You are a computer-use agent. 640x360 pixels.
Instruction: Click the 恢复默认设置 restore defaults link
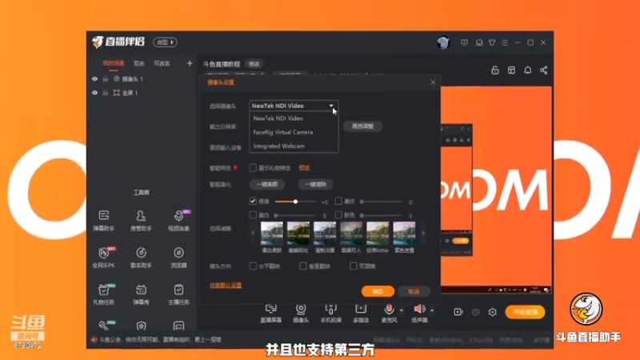tap(226, 286)
